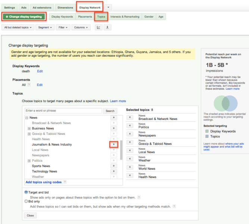The height and width of the screenshot is (224, 249).
Task: Switch to the Ad extensions tab
Action: click(x=42, y=7)
